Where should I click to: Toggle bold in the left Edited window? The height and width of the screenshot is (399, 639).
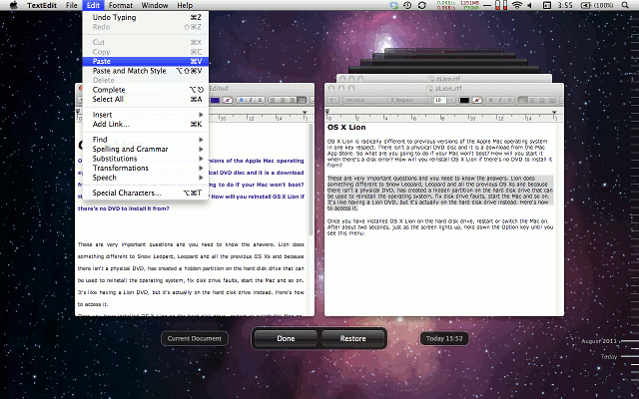(242, 100)
